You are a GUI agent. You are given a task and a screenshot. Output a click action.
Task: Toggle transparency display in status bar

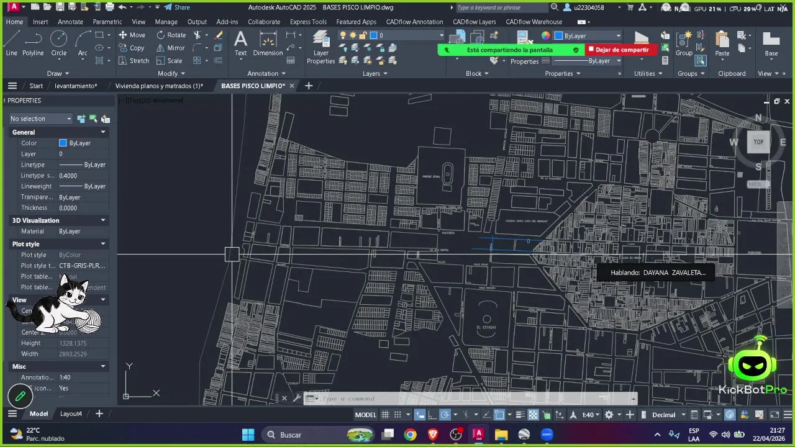pyautogui.click(x=533, y=415)
